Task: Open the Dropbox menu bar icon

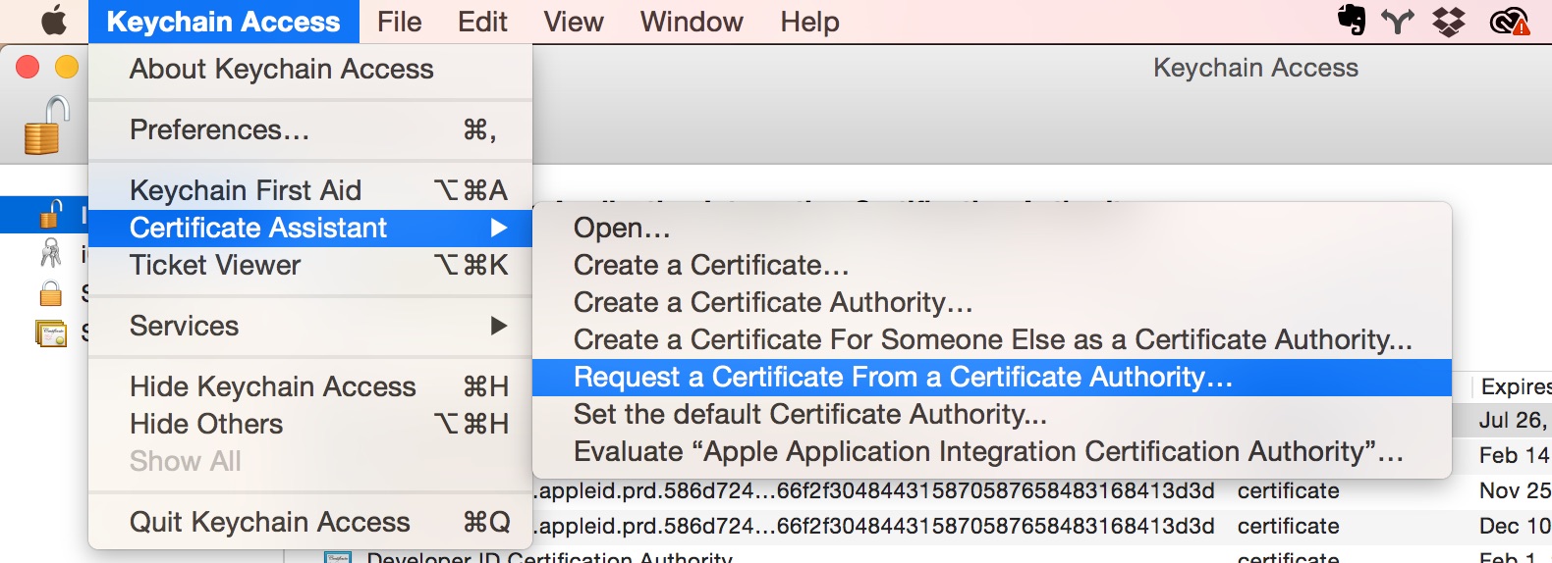Action: 1448,21
